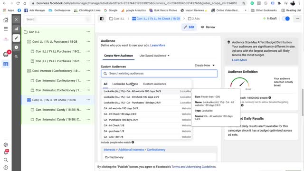This screenshot has height=171, width=304.
Task: Open the settings gear in left rail
Action: (x=6, y=144)
